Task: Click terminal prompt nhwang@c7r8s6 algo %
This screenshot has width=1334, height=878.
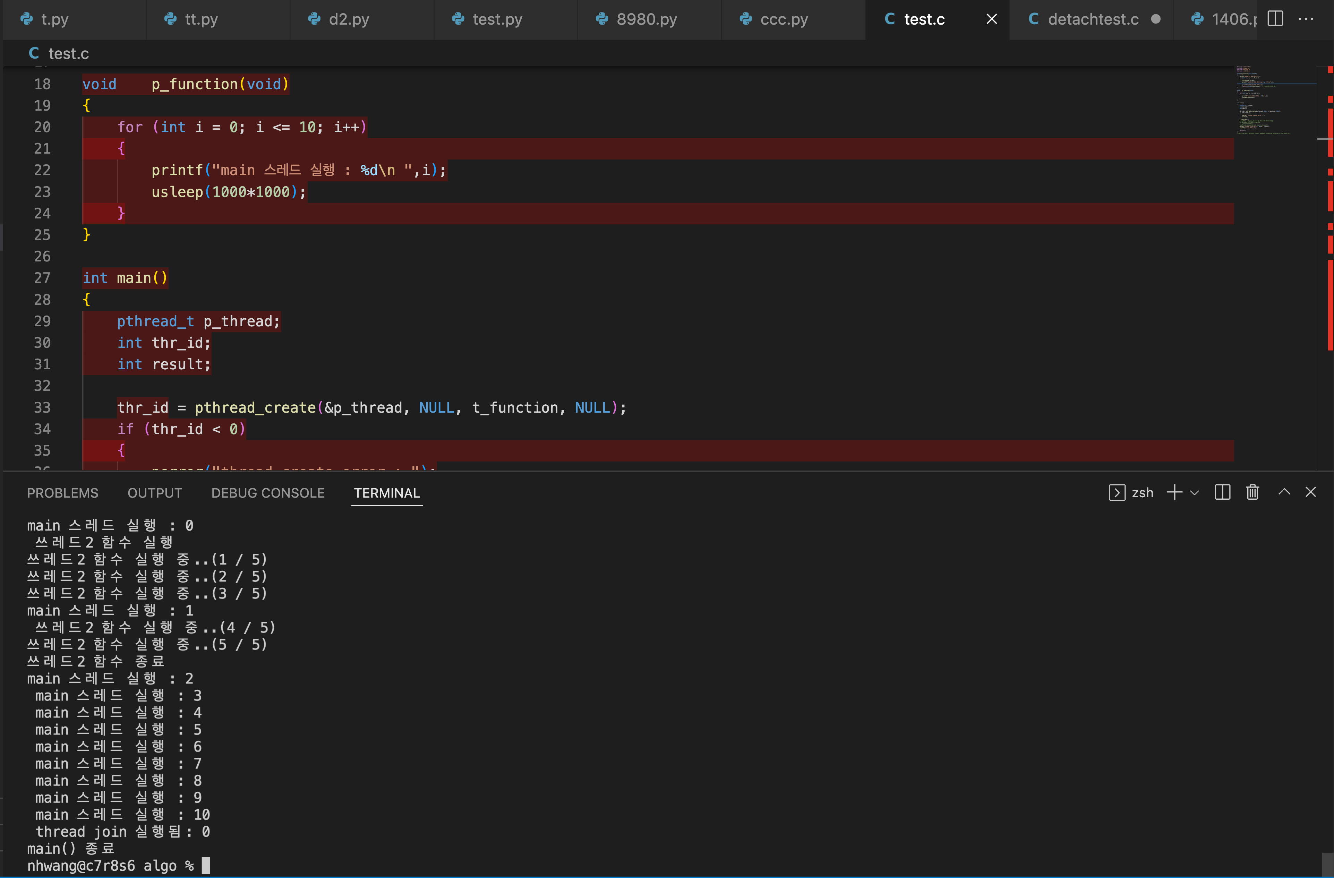Action: click(110, 866)
